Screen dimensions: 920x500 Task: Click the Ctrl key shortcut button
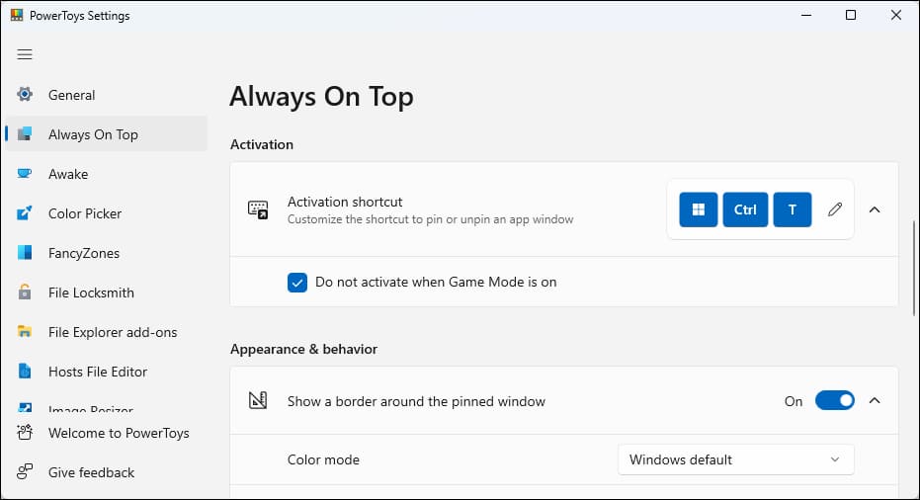coord(745,209)
